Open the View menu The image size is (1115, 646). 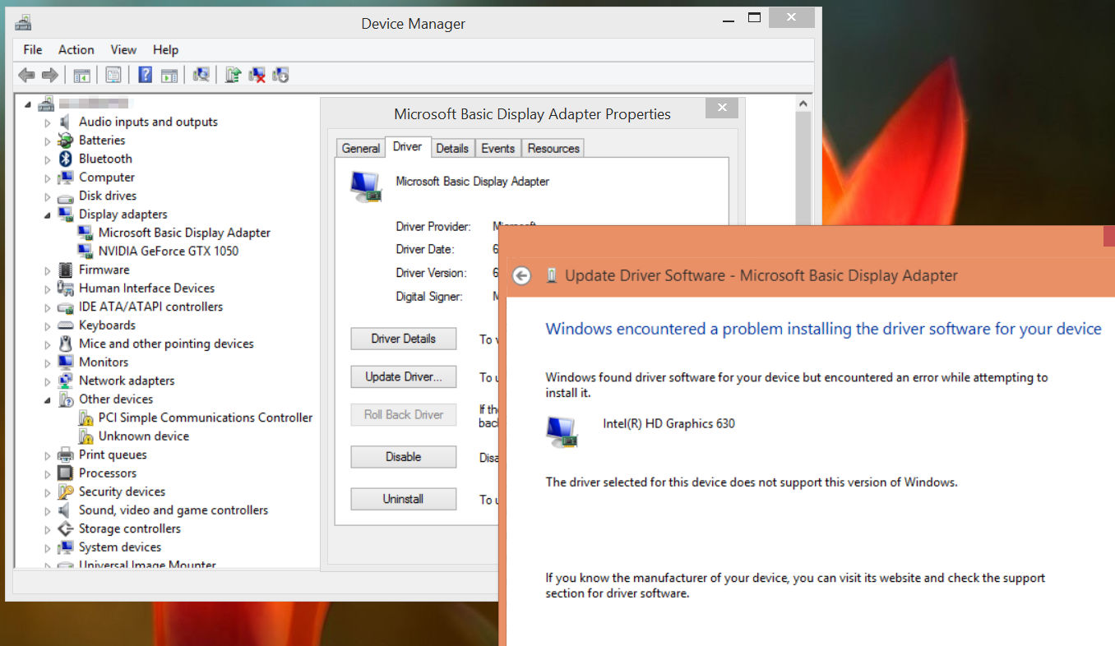123,49
